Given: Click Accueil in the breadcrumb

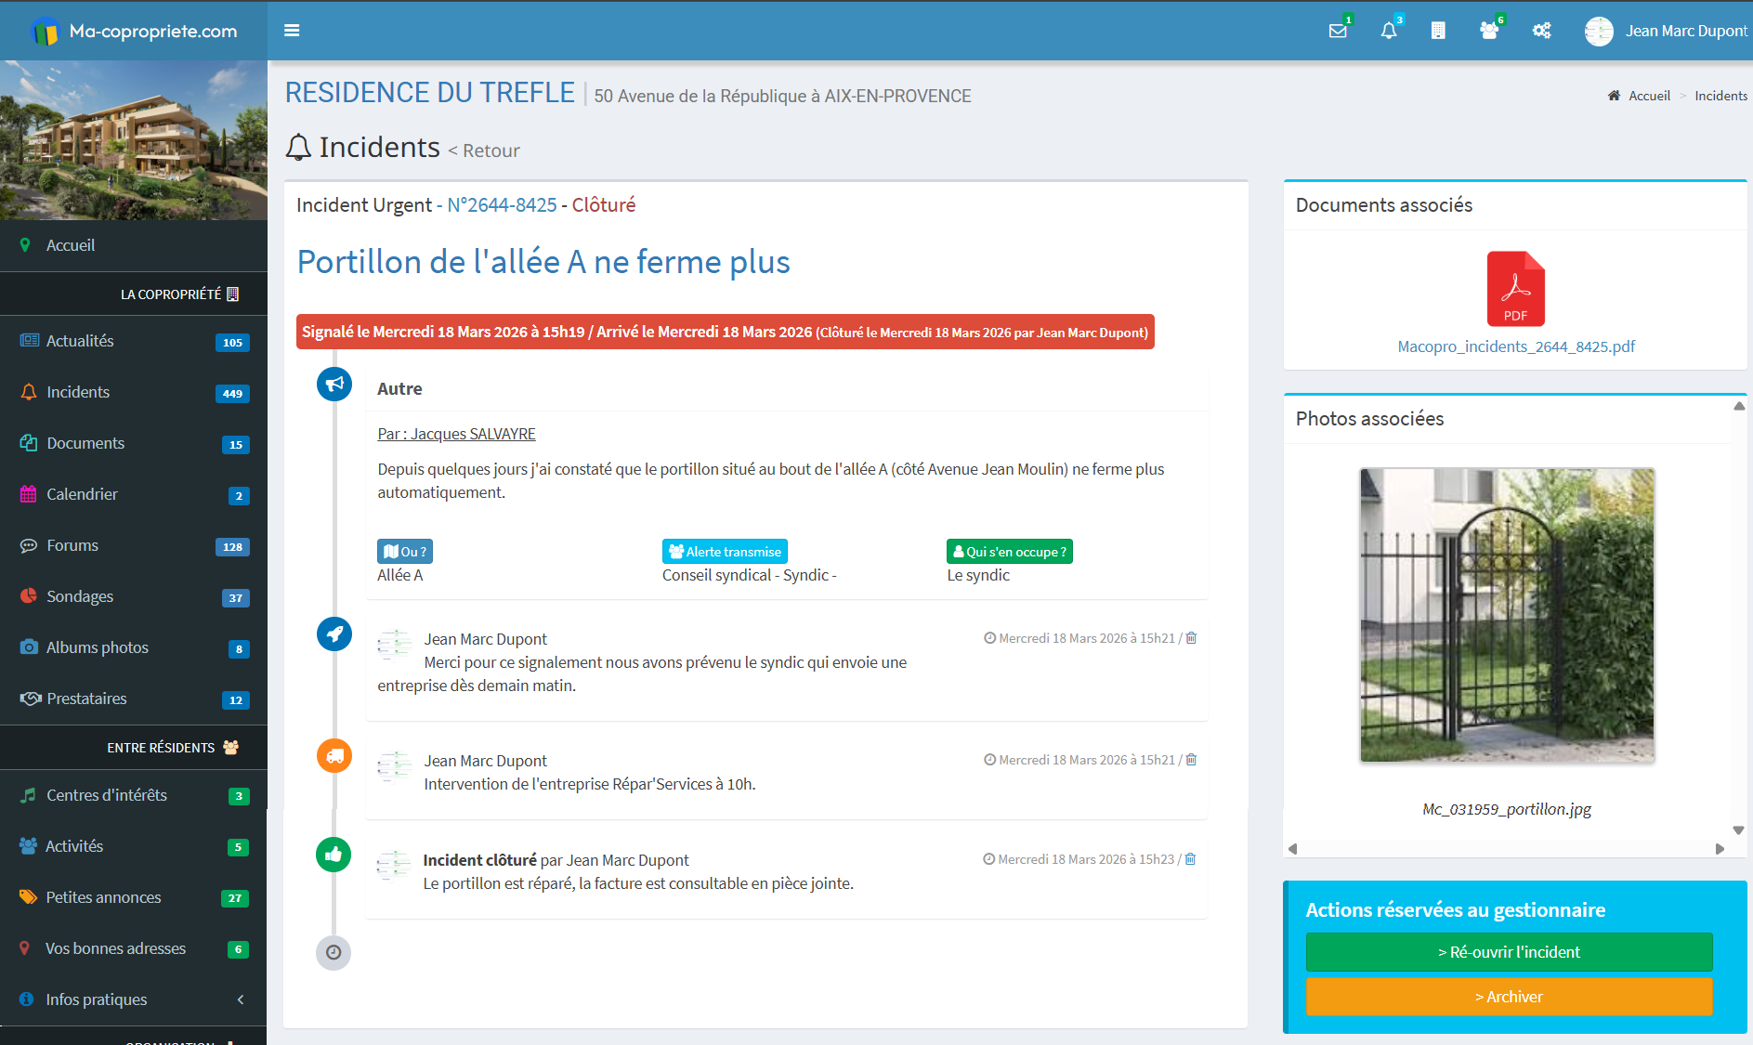Looking at the screenshot, I should (1649, 96).
